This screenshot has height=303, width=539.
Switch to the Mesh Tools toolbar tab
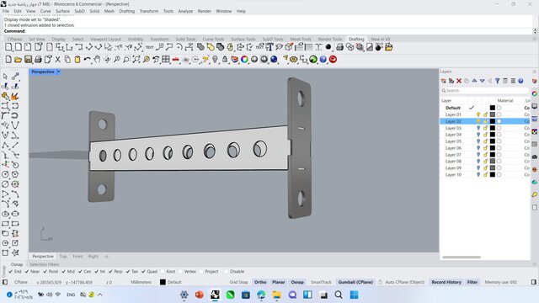coord(301,40)
